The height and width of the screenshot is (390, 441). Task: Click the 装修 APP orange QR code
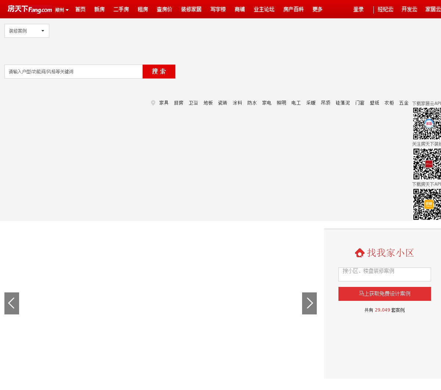click(x=427, y=204)
